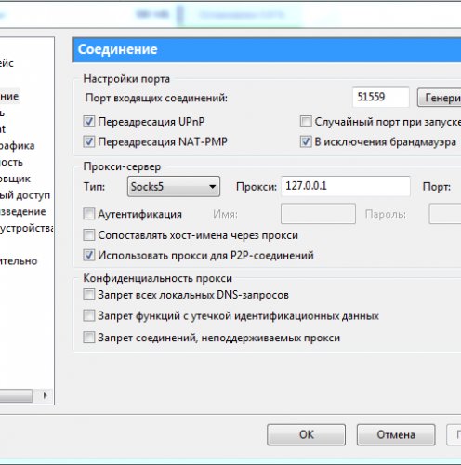Click the proxy address field 127.0.0.1
The image size is (461, 465).
point(346,186)
